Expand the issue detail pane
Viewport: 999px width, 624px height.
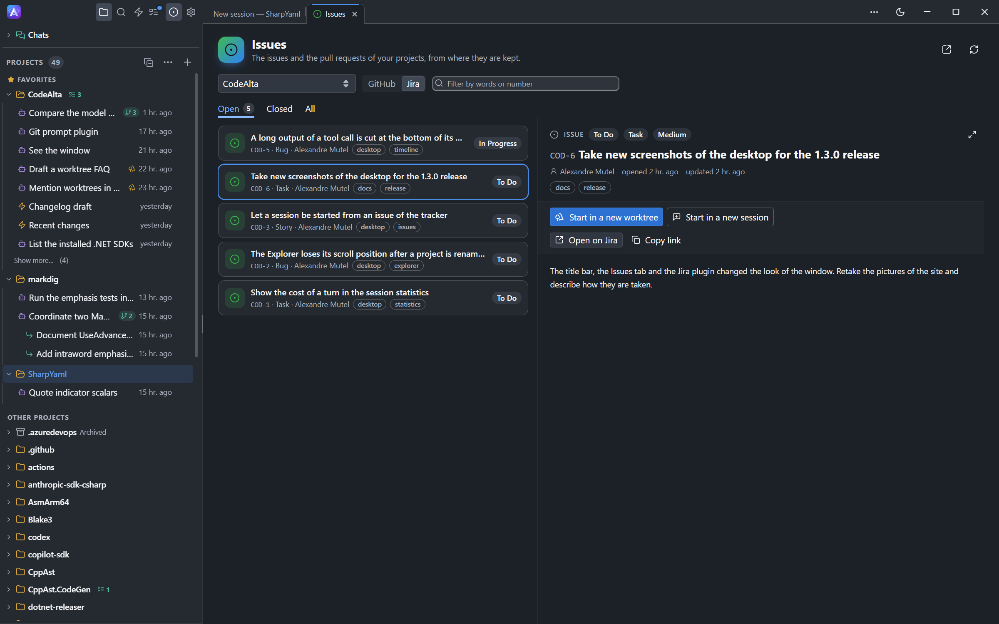(x=972, y=135)
